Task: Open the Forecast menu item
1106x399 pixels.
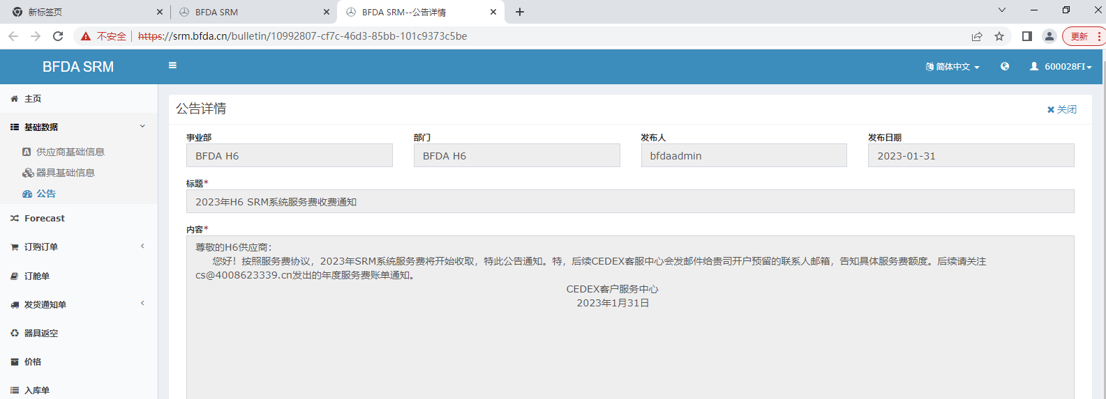Action: point(79,218)
